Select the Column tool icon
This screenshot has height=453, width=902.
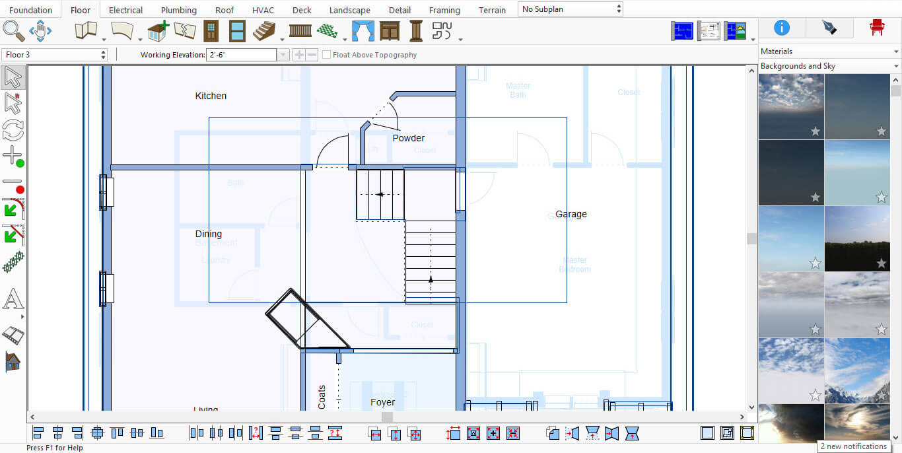[x=416, y=31]
